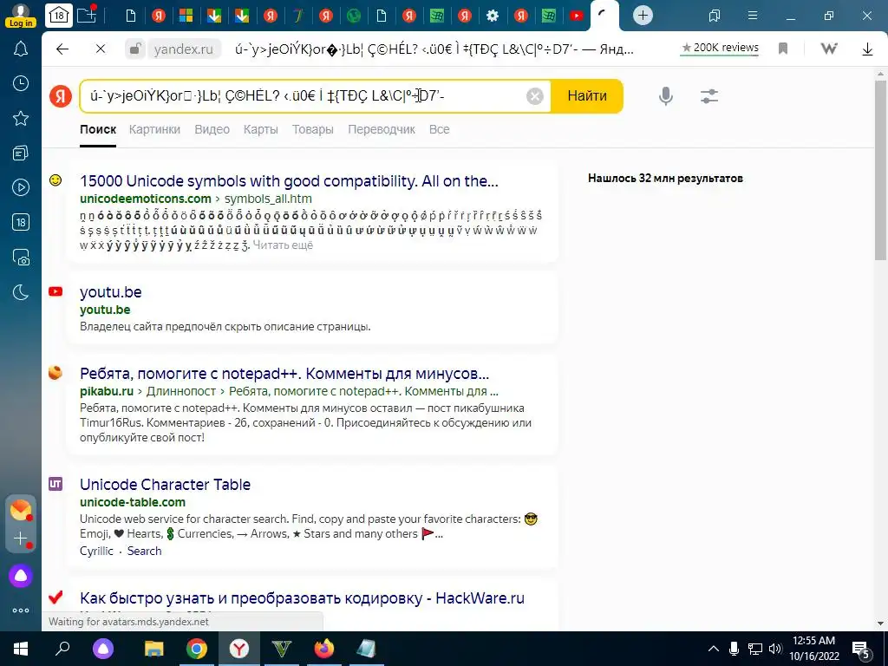Open favorites star in sidebar
The width and height of the screenshot is (888, 666).
coord(21,118)
